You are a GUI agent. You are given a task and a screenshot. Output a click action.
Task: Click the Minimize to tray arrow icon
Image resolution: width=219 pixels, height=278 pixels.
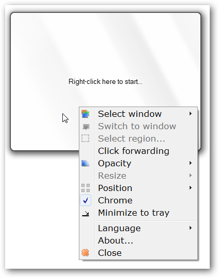86,214
